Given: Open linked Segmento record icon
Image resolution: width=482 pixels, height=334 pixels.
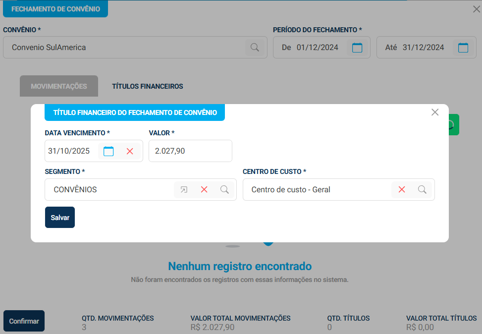Looking at the screenshot, I should (184, 189).
